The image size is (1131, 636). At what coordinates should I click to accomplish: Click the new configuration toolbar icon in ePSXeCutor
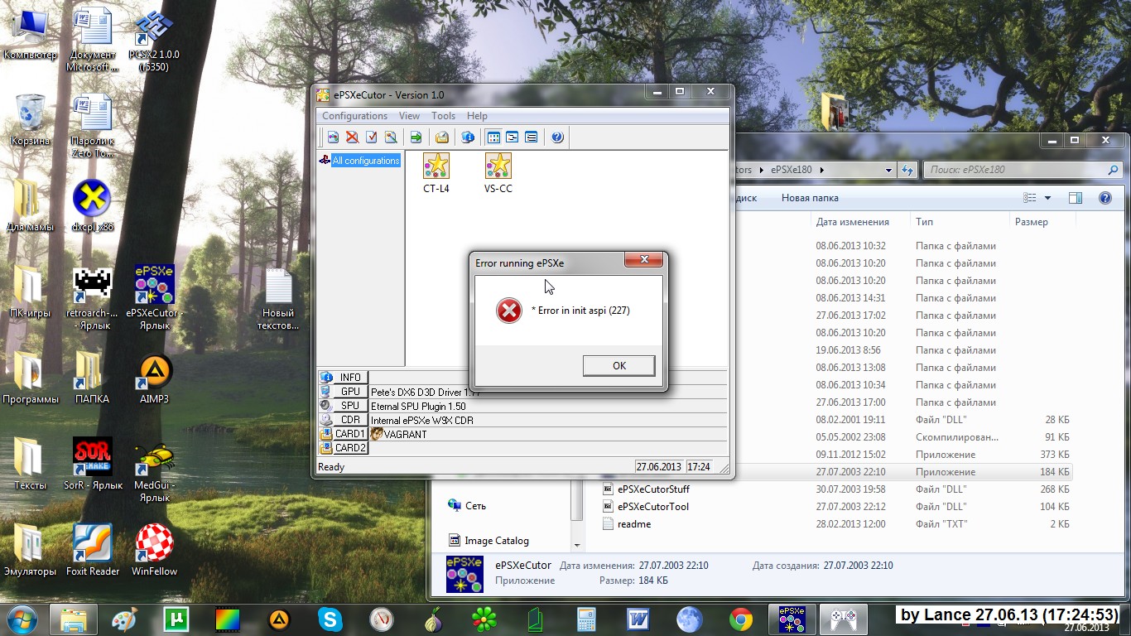pyautogui.click(x=333, y=137)
